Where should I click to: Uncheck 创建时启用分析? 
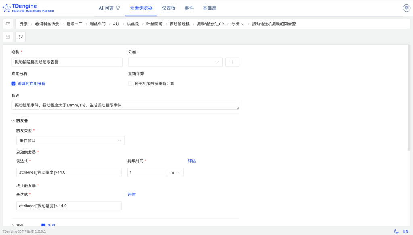13,83
